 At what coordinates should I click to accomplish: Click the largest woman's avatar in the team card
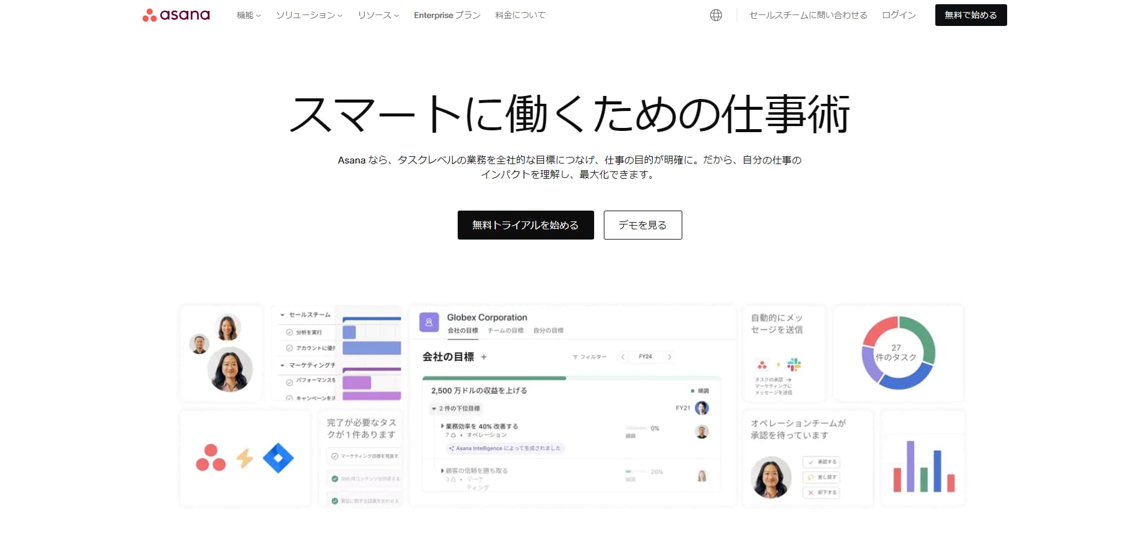tap(230, 369)
